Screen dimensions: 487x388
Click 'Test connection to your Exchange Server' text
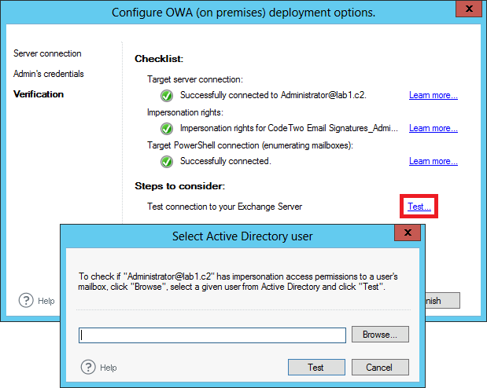(224, 207)
